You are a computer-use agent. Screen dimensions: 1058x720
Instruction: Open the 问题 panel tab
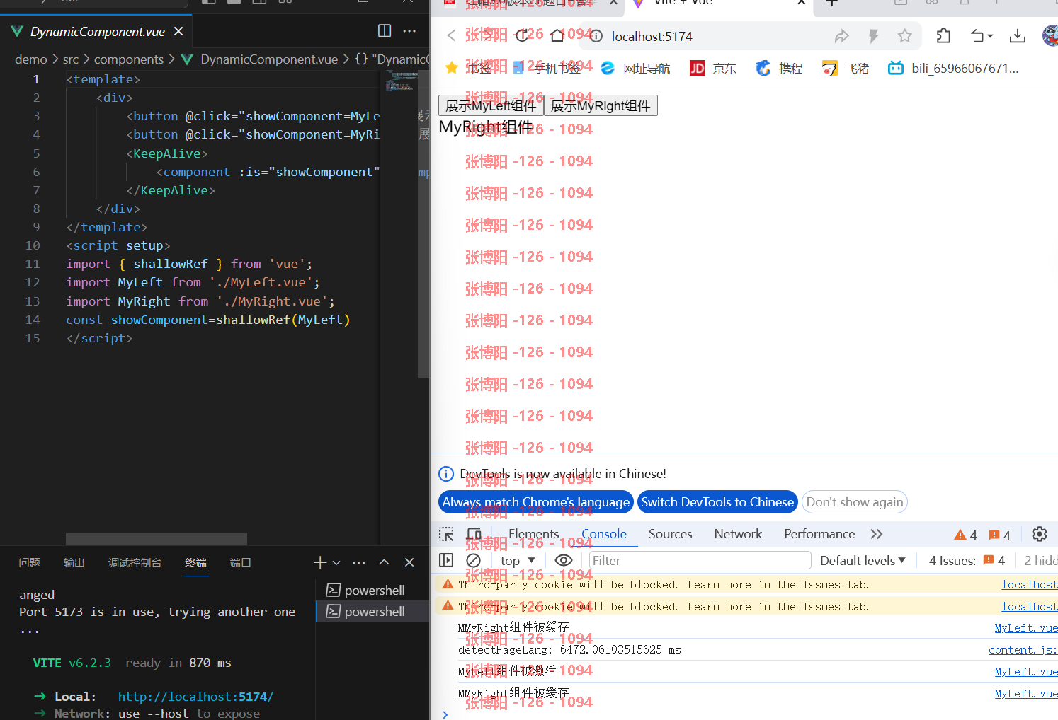pos(30,562)
